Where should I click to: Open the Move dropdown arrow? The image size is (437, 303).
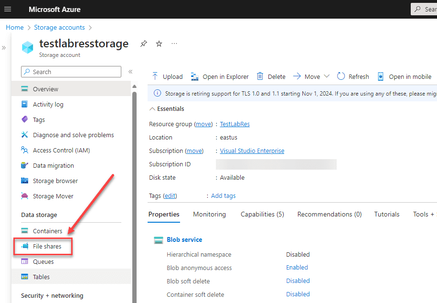[x=327, y=76]
